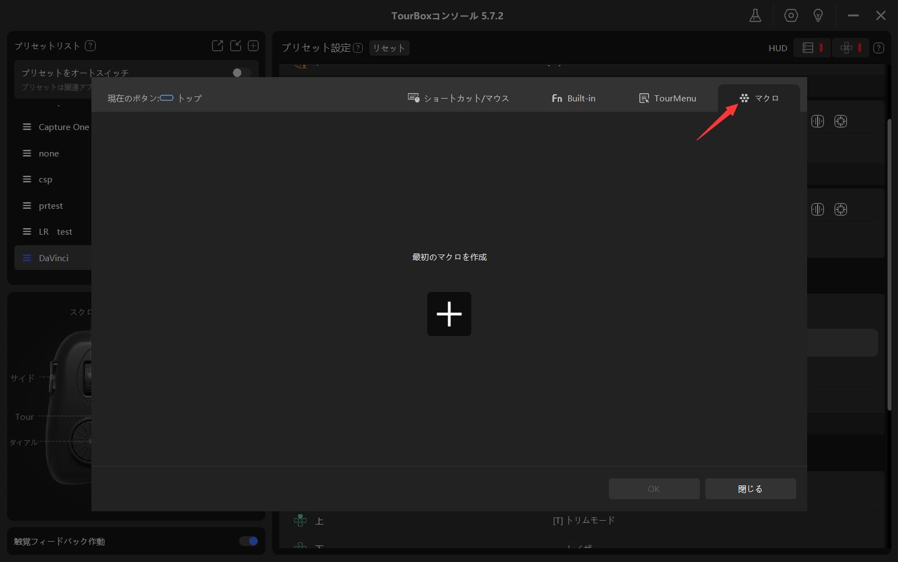The width and height of the screenshot is (898, 562).
Task: Toggle プリセットをオートスイッチ switch
Action: (x=241, y=73)
